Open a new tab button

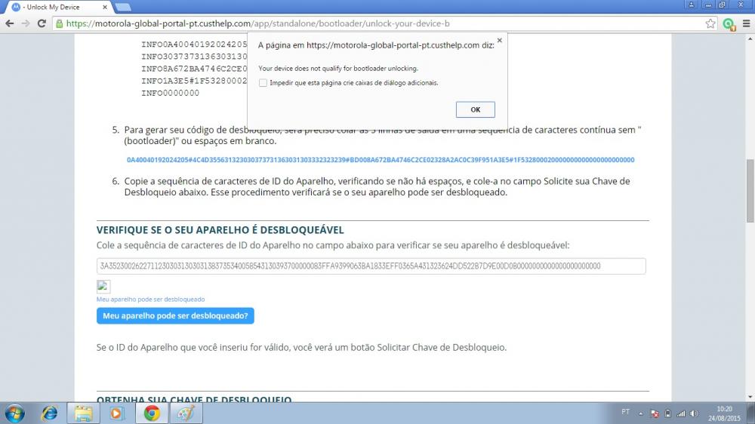click(x=123, y=7)
